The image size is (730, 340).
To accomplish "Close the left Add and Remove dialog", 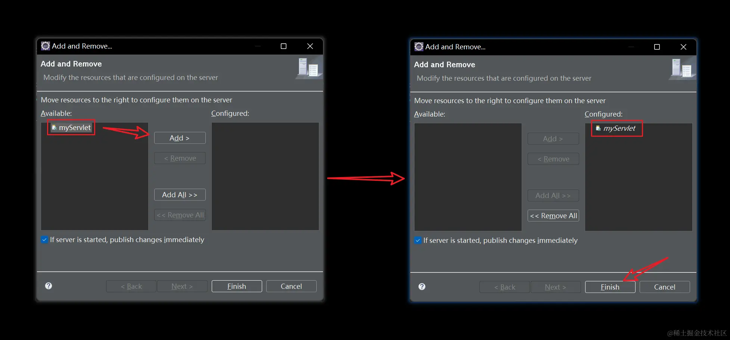I will pyautogui.click(x=310, y=46).
